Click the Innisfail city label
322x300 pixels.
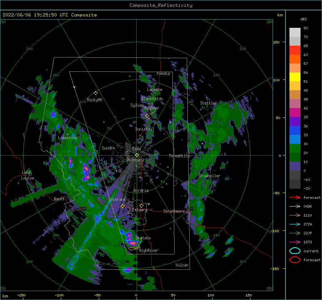click(x=145, y=129)
